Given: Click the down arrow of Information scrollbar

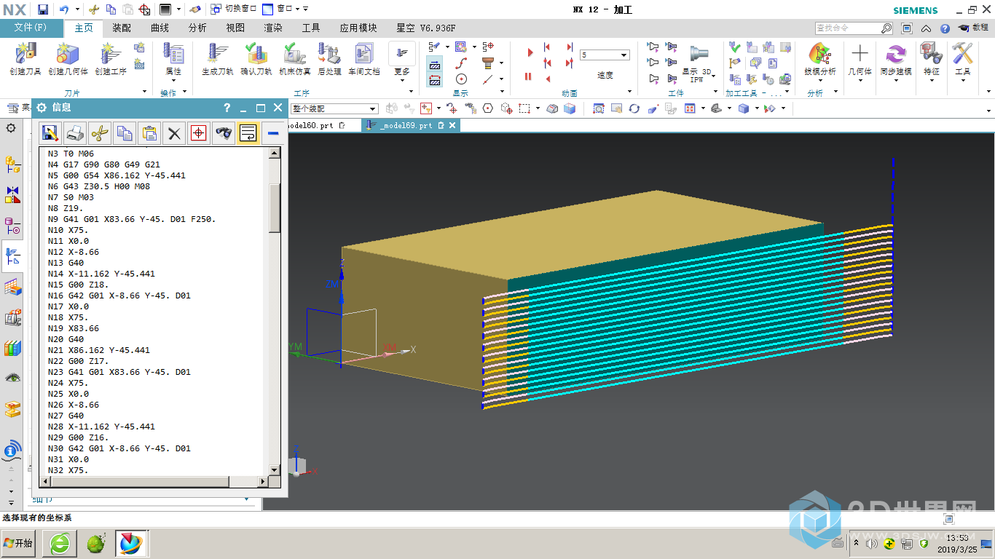Looking at the screenshot, I should click(x=275, y=469).
